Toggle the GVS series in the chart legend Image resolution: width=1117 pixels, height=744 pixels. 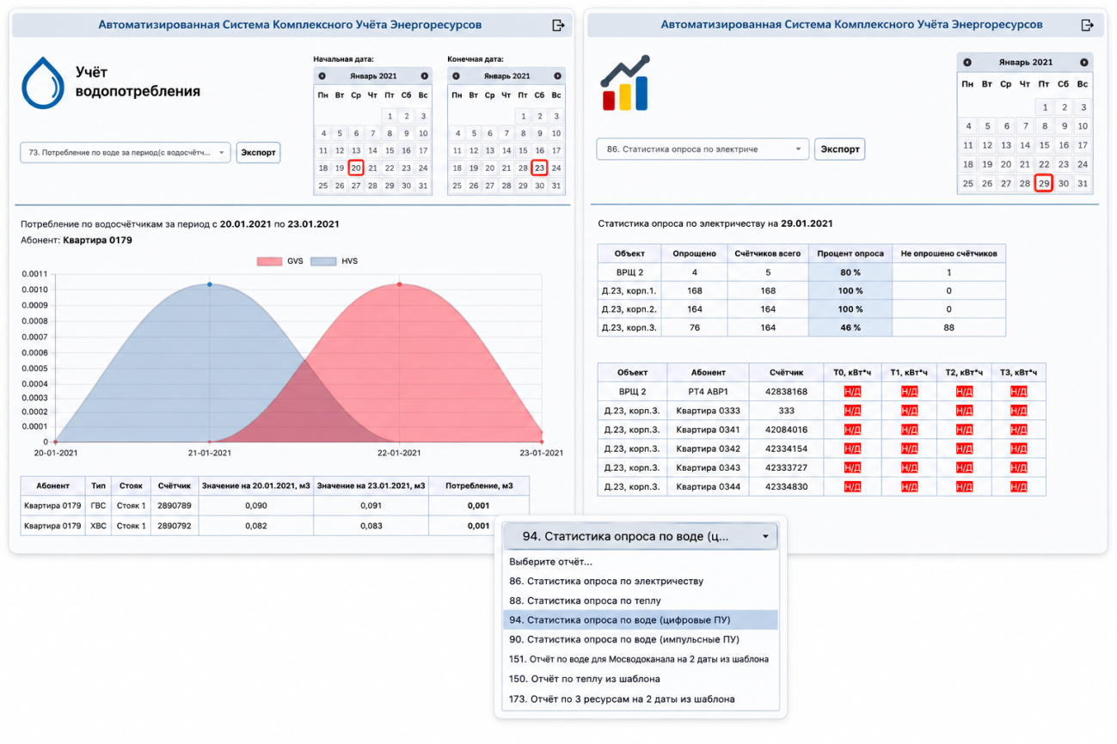[x=281, y=260]
